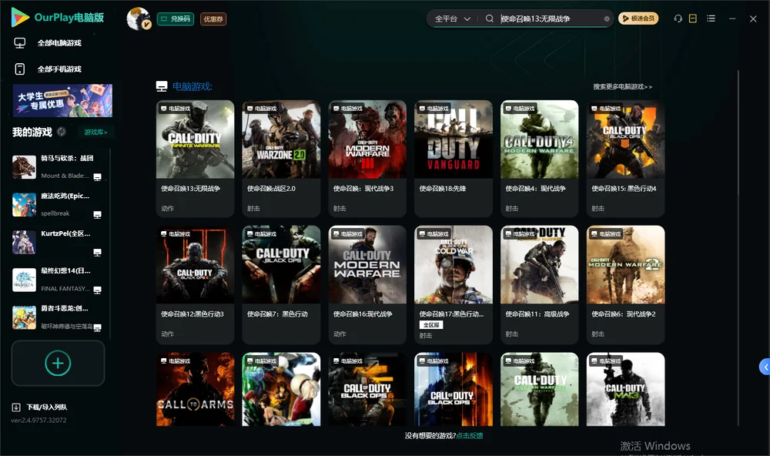770x456 pixels.
Task: Click the phone icon beside 全部手机游戏
Action: tap(20, 69)
